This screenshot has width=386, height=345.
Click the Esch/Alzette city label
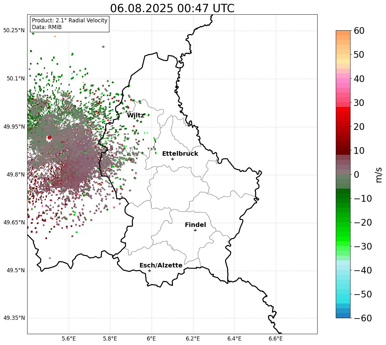[x=161, y=266]
